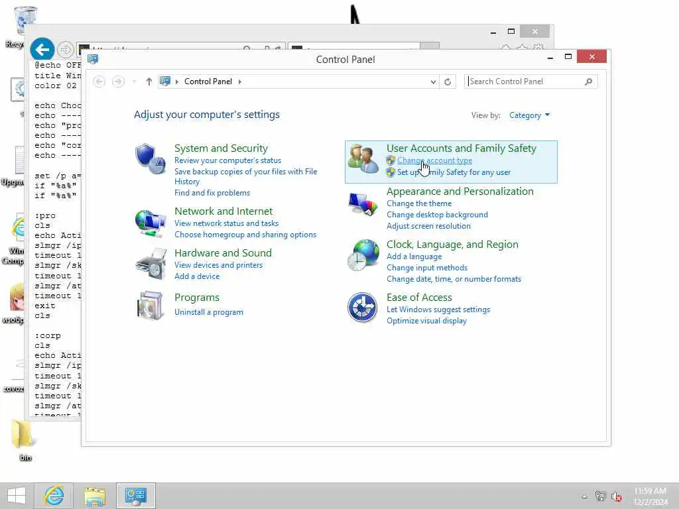Select Control Panel taskbar button
The width and height of the screenshot is (679, 509).
click(135, 496)
